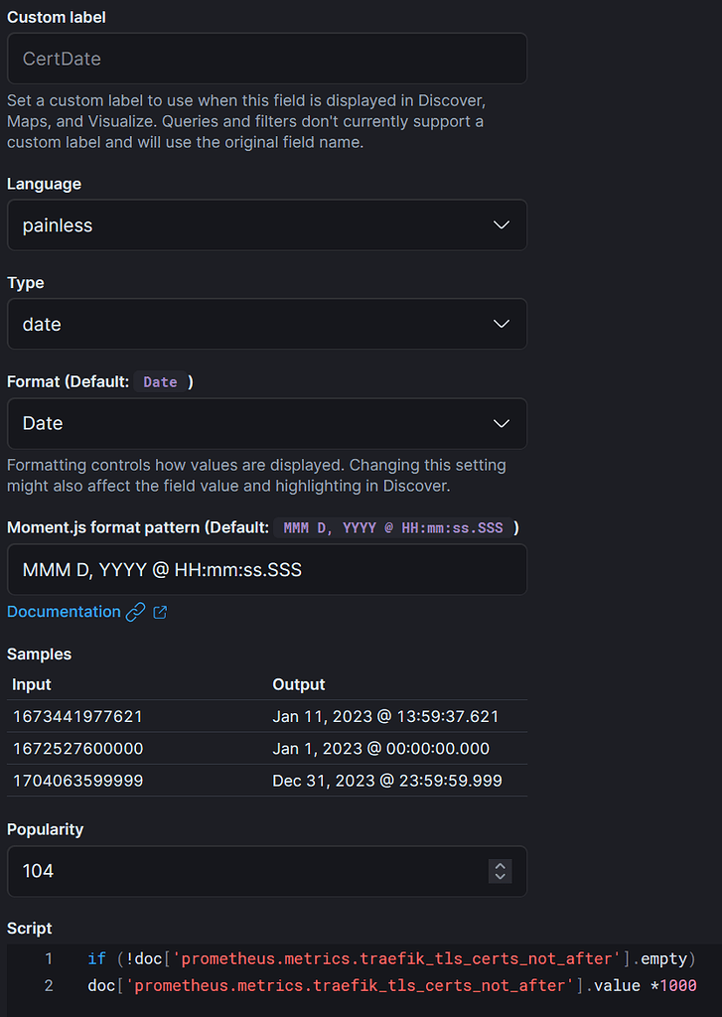Image resolution: width=722 pixels, height=1017 pixels.
Task: Open the Language dropdown showing painless
Action: pos(267,224)
